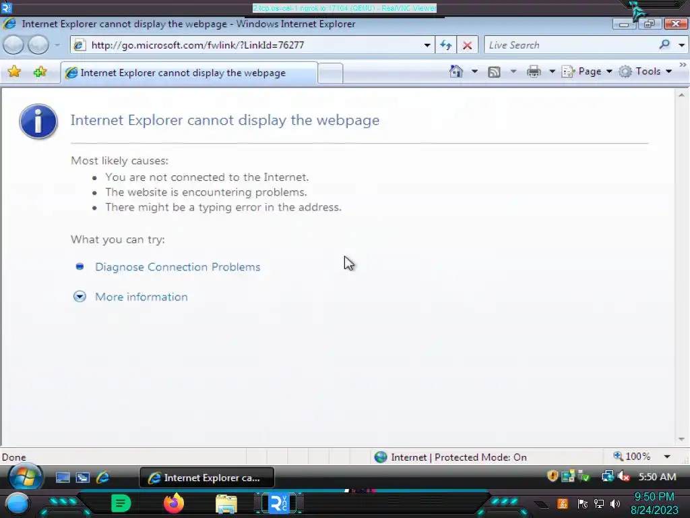Click the host network tray icon

pyautogui.click(x=599, y=503)
